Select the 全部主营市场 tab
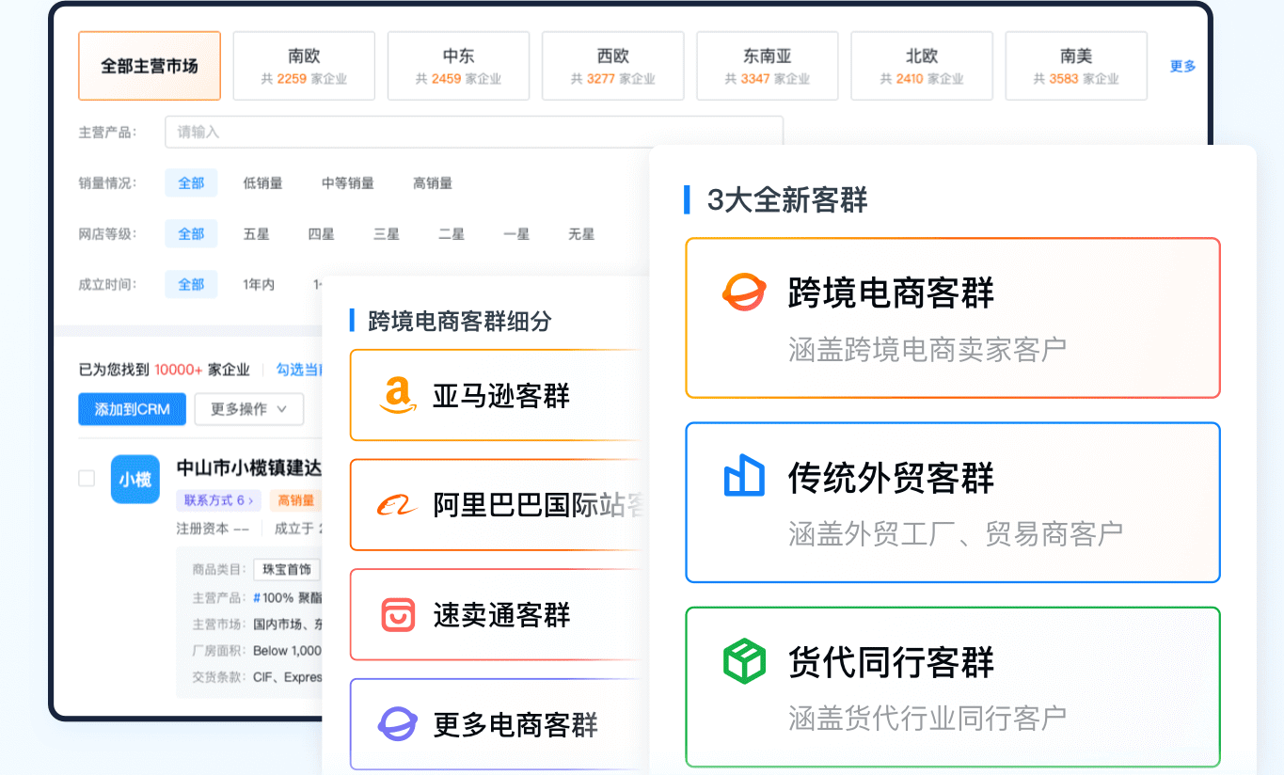Screen dimensions: 1284x775 (150, 66)
